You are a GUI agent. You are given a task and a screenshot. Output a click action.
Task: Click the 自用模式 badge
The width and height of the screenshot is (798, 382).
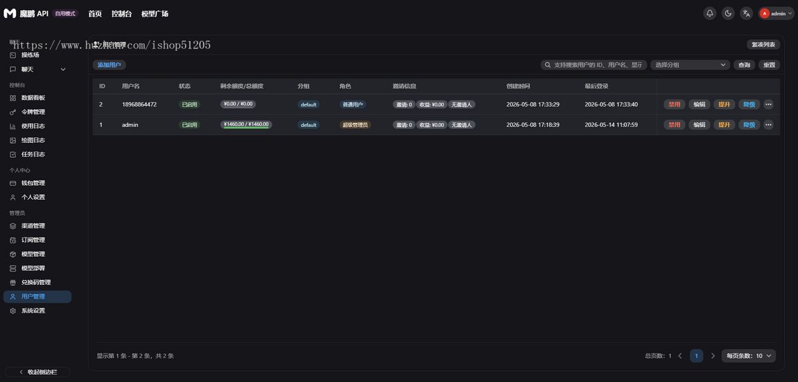click(x=66, y=13)
